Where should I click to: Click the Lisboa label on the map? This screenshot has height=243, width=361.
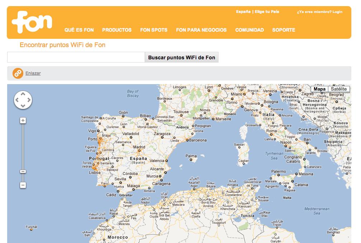95,173
